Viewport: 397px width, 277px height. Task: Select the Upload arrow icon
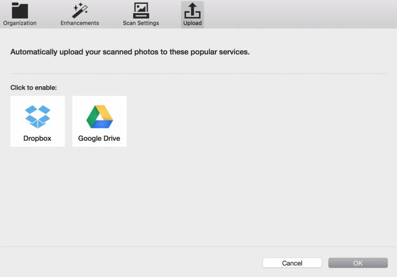click(193, 11)
